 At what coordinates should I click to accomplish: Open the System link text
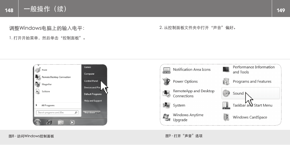point(179,105)
